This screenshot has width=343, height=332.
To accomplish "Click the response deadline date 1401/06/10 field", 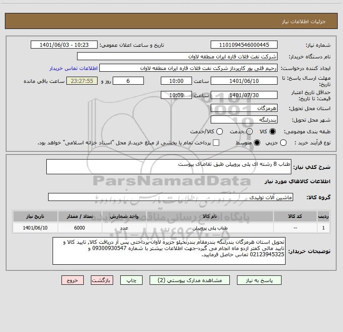I will coord(244,81).
